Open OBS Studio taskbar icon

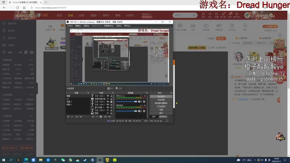point(100,160)
